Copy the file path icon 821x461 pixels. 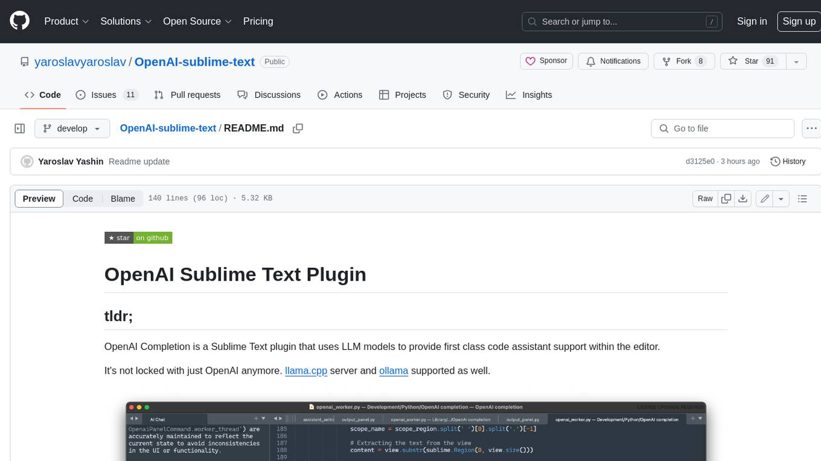(x=298, y=128)
